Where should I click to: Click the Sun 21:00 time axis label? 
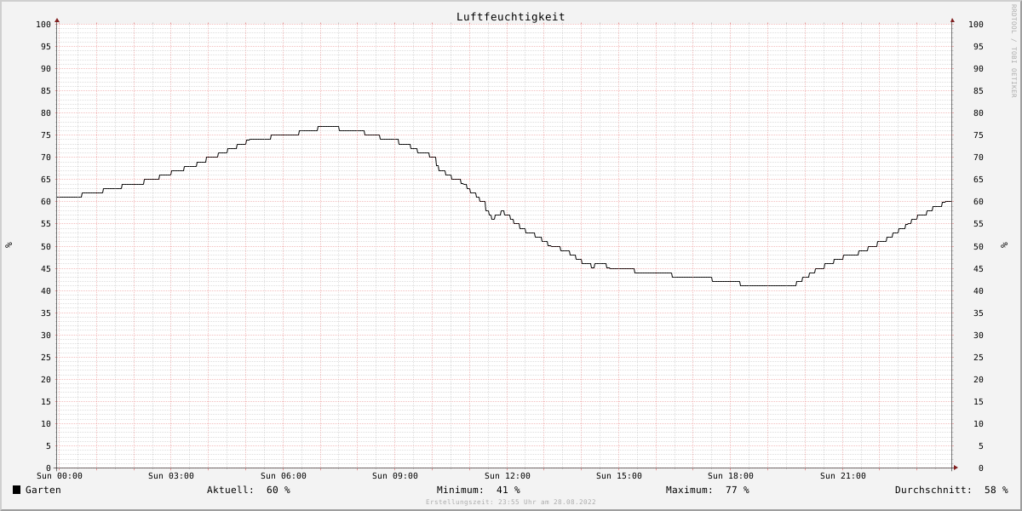[x=843, y=476]
